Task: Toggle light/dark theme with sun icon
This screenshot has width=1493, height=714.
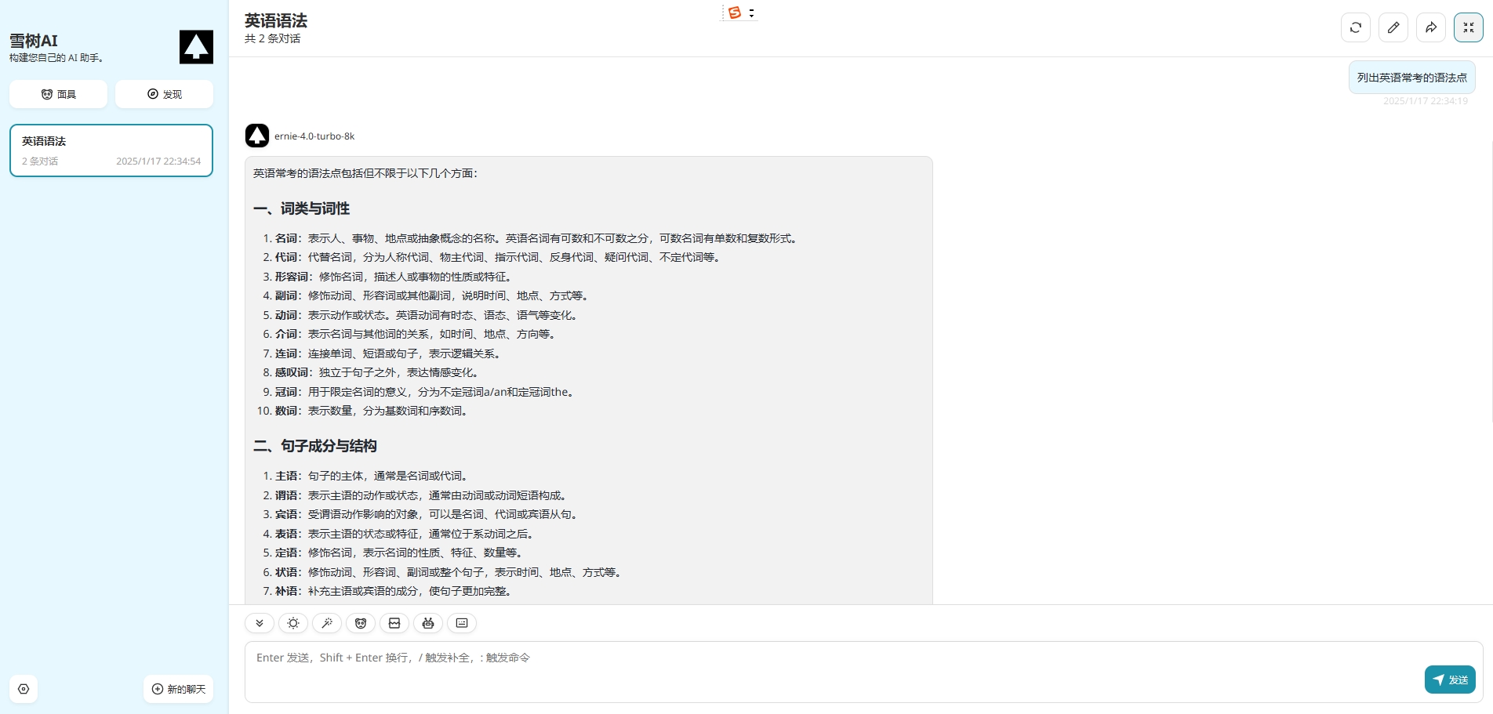Action: click(x=293, y=623)
